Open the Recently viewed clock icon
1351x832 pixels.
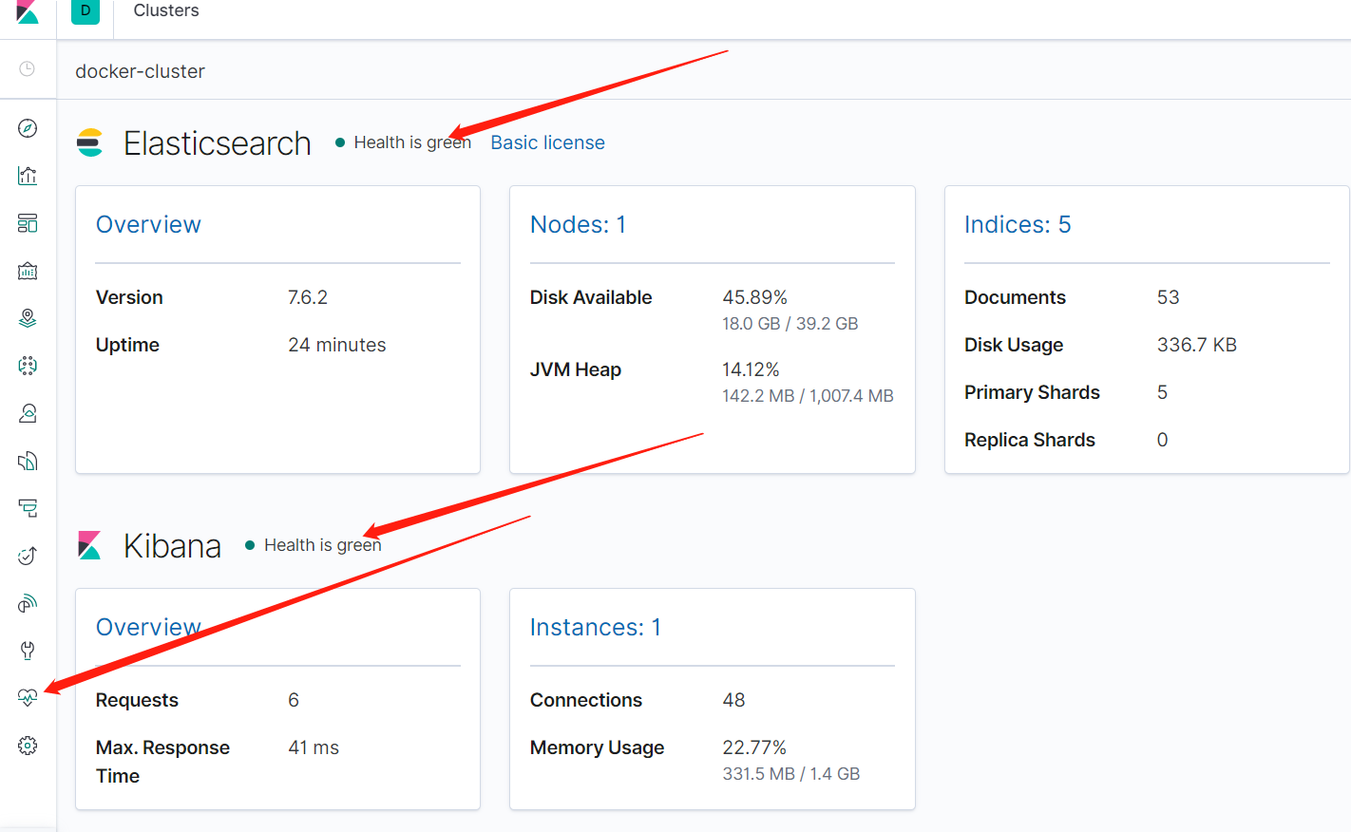click(x=28, y=68)
